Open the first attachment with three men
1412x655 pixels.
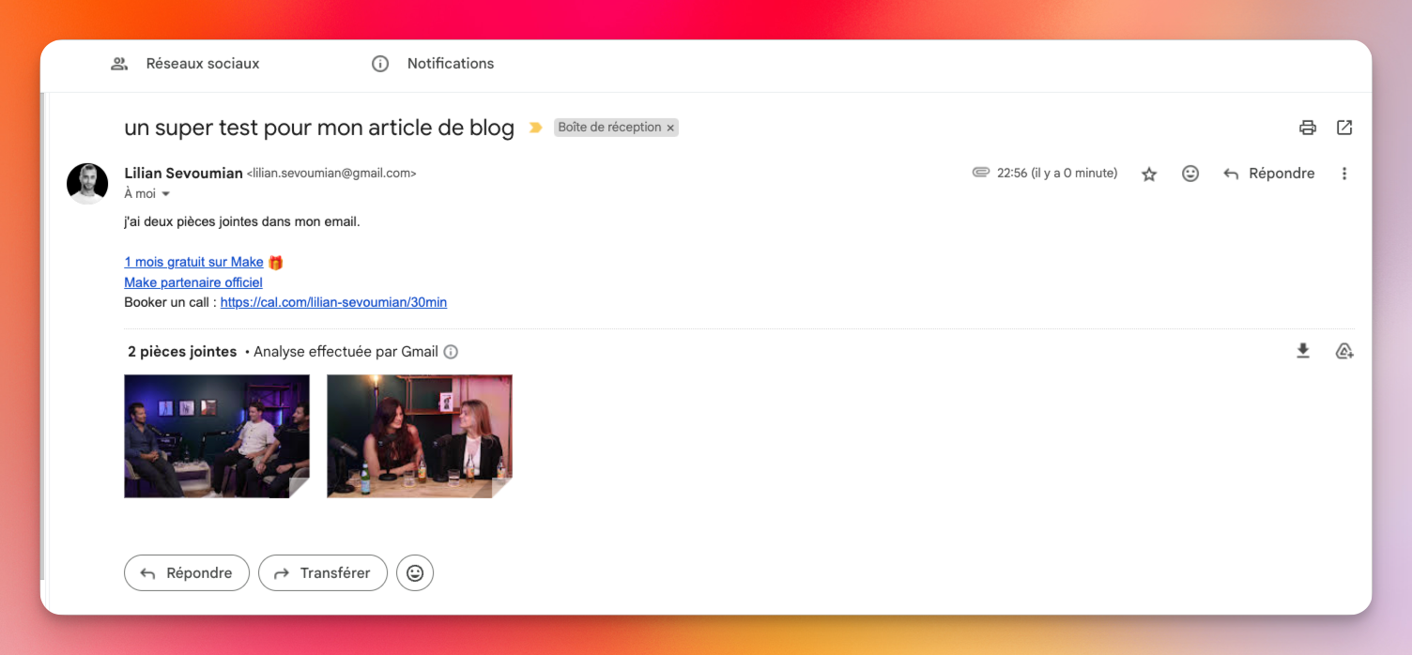click(x=217, y=435)
